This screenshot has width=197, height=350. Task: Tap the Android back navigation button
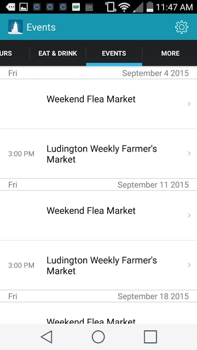[47, 337]
